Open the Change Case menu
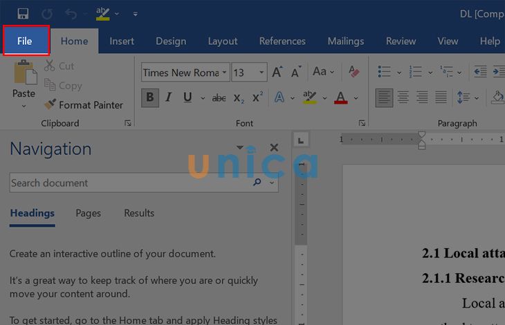The height and width of the screenshot is (325, 505). [323, 72]
